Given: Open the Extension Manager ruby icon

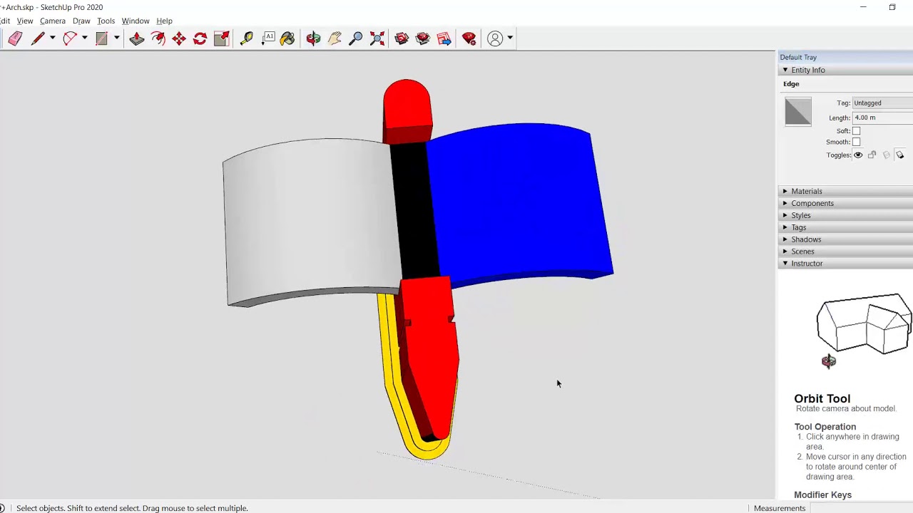Looking at the screenshot, I should [469, 38].
